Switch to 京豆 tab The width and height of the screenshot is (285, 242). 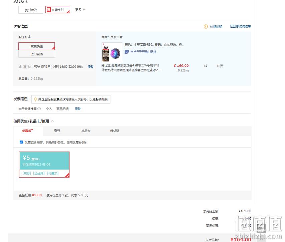pyautogui.click(x=57, y=131)
